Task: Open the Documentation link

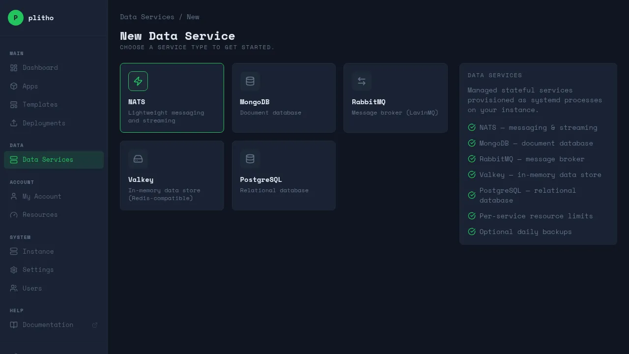Action: [54, 325]
